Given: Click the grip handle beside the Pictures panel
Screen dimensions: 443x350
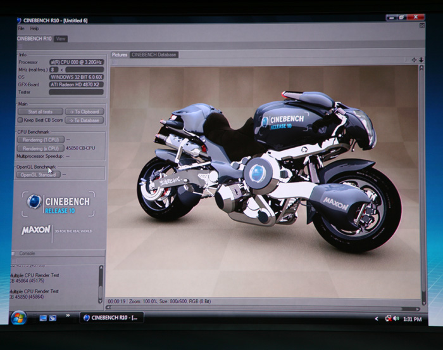Looking at the screenshot, I should click(115, 62).
